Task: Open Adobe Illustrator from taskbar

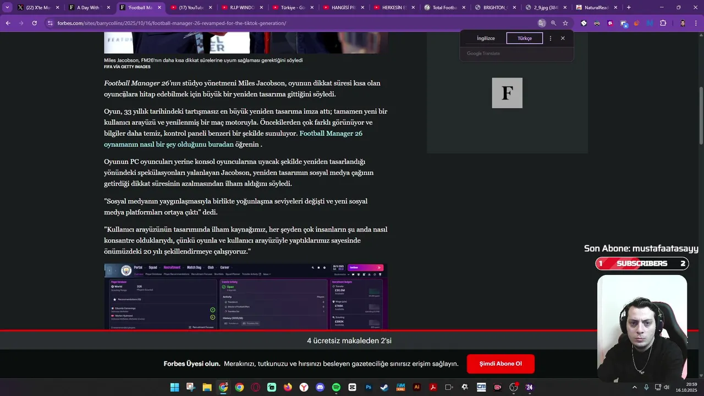Action: tap(417, 387)
